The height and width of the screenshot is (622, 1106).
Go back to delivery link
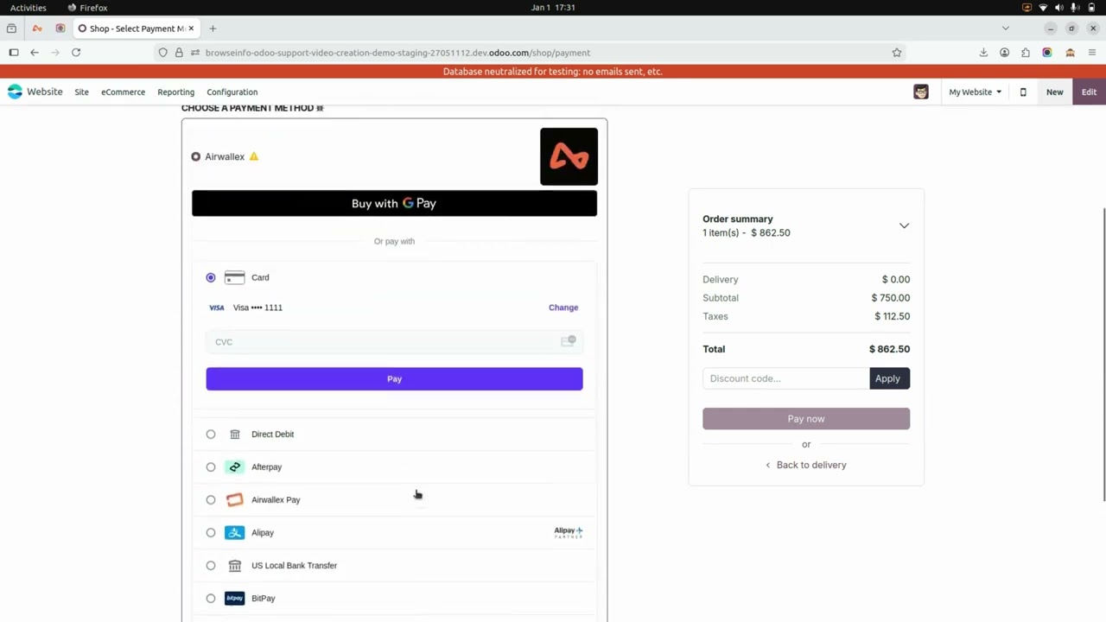tap(806, 465)
